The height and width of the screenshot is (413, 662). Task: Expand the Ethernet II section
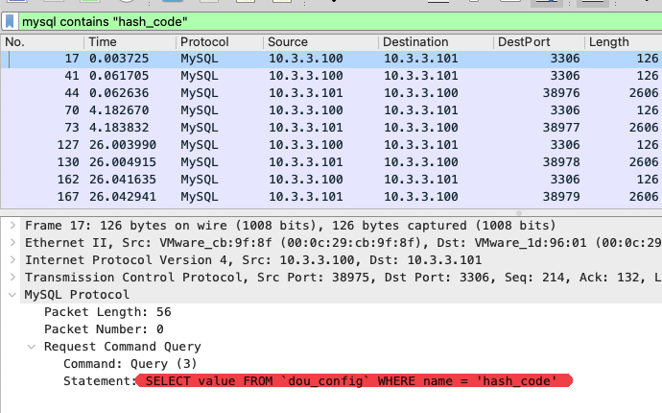pyautogui.click(x=11, y=242)
